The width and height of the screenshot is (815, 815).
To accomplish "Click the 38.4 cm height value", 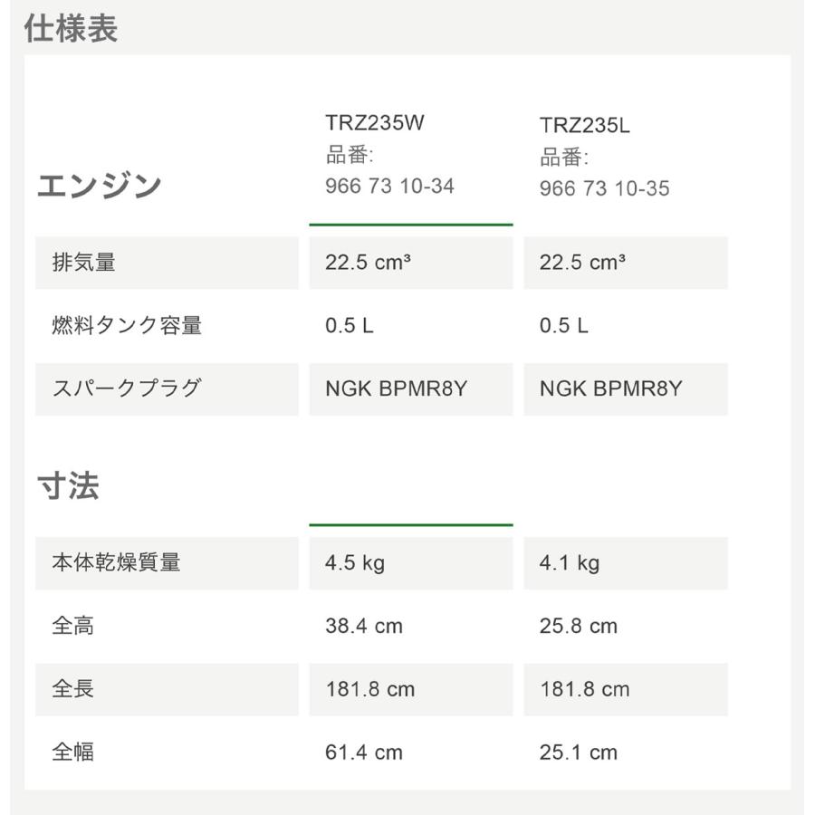I will pyautogui.click(x=364, y=626).
